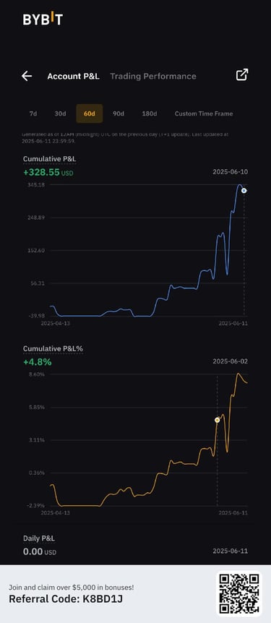Tap the Daily P&L label tooltip
The height and width of the screenshot is (623, 271).
click(x=39, y=538)
